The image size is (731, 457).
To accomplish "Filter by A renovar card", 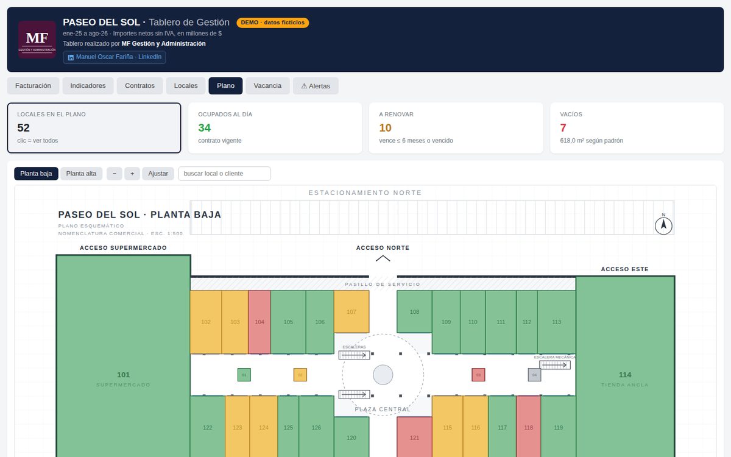I will pos(456,128).
